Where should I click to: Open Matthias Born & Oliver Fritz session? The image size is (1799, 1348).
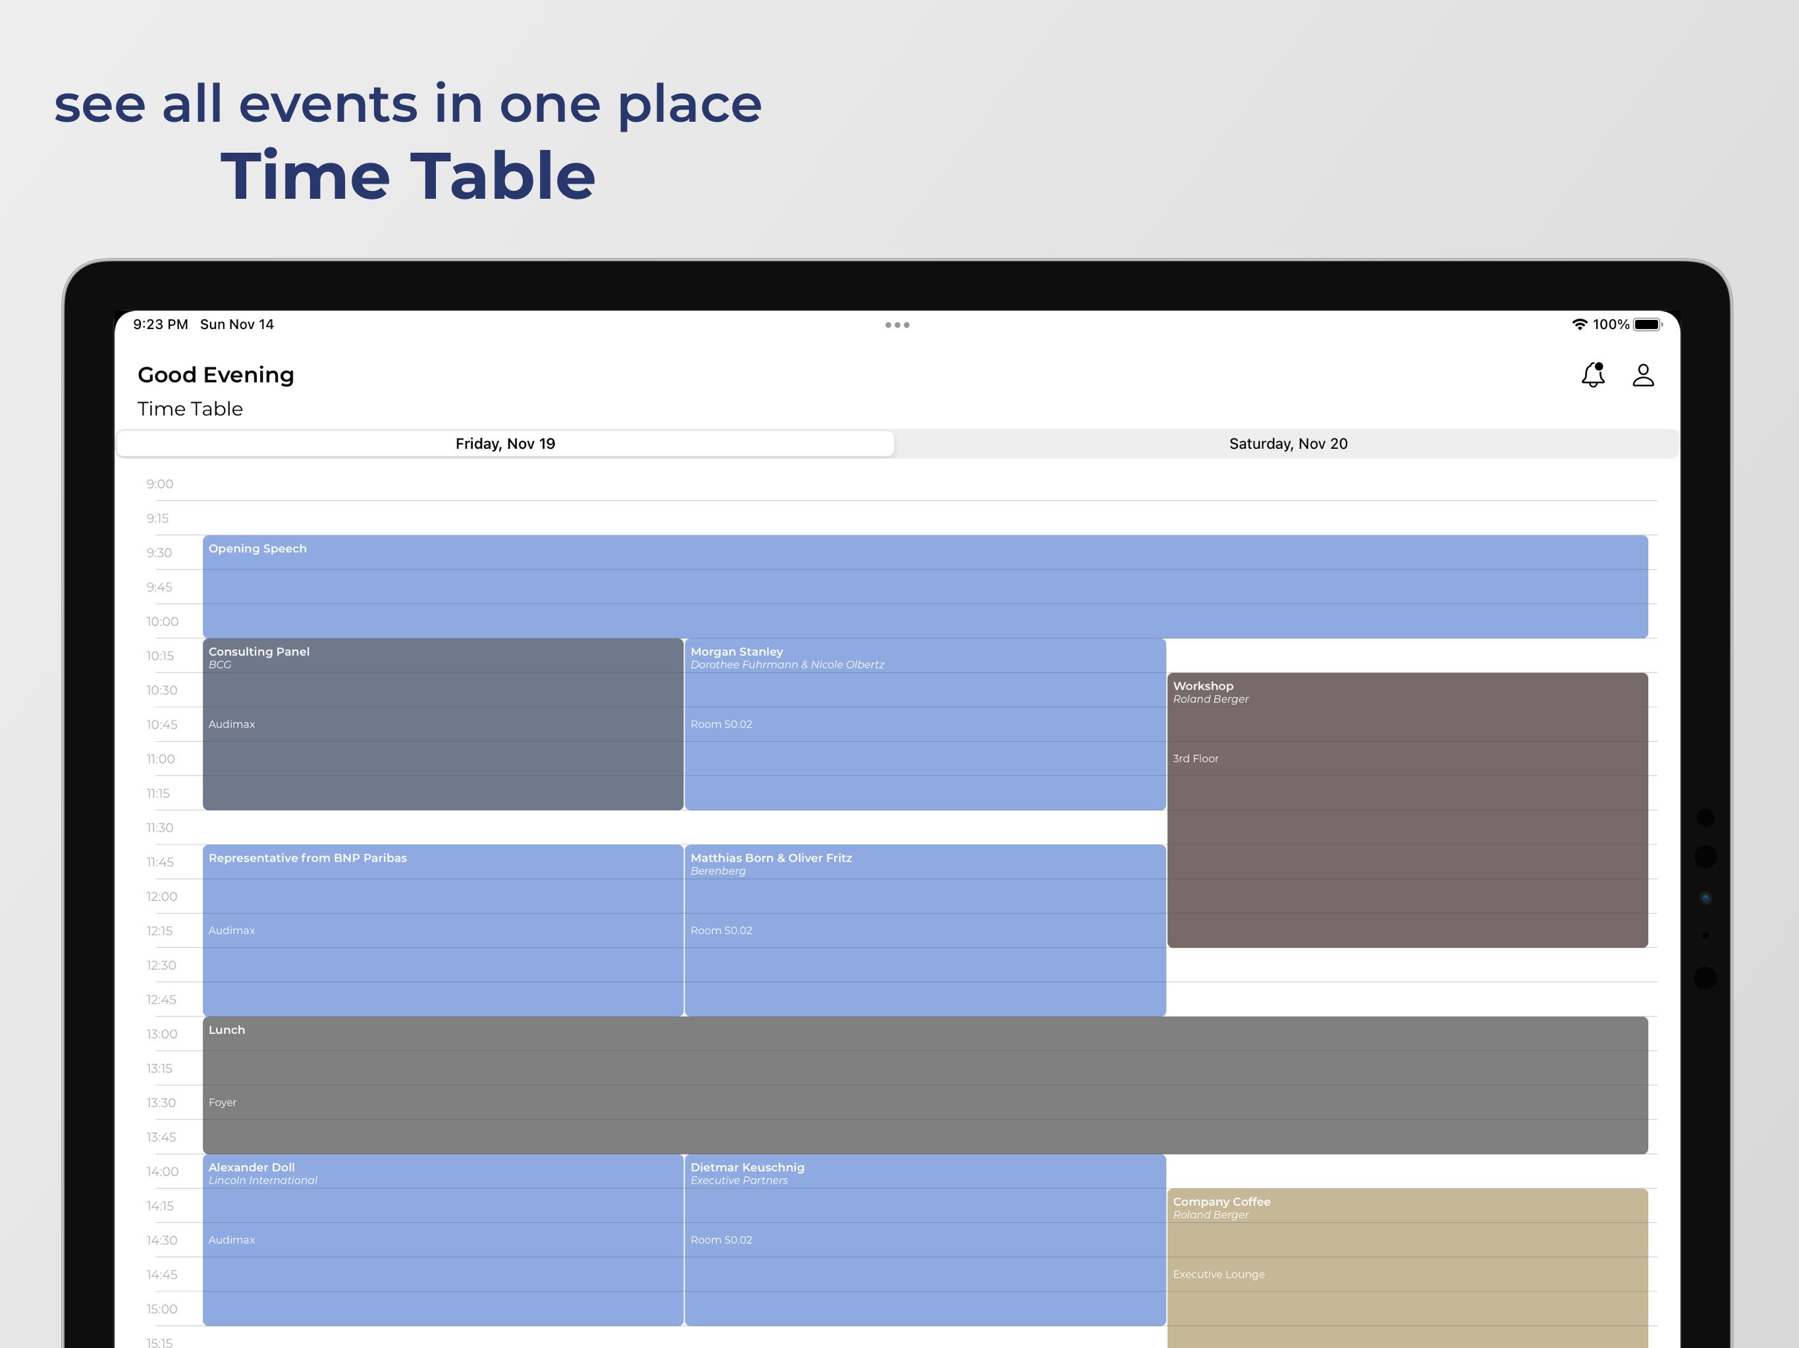(925, 930)
